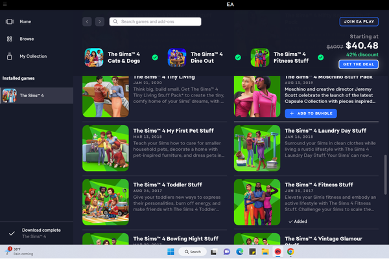Deselect Dine Out green checkmark
389x259 pixels.
pyautogui.click(x=238, y=58)
